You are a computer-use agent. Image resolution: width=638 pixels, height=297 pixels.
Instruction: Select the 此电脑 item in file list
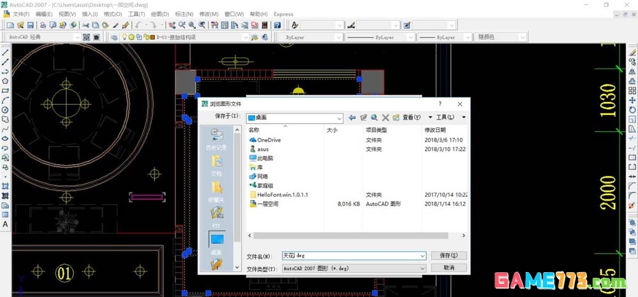click(x=261, y=158)
